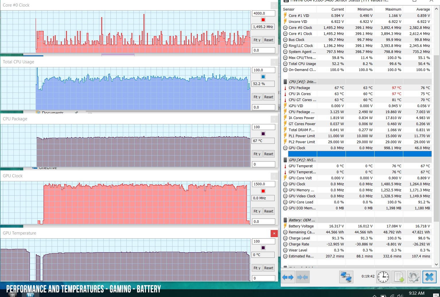The width and height of the screenshot is (440, 297).
Task: Open sensor settings via the gear icon
Action: [x=414, y=277]
